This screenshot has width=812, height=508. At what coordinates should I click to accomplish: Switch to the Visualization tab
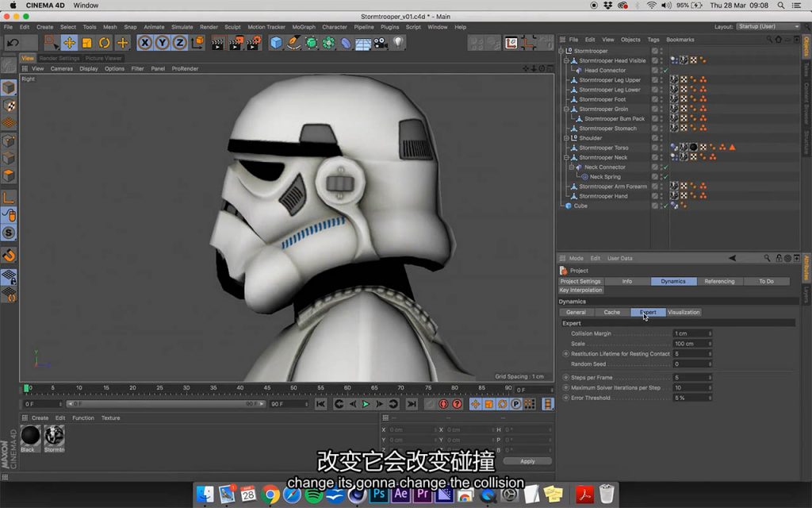tap(684, 312)
